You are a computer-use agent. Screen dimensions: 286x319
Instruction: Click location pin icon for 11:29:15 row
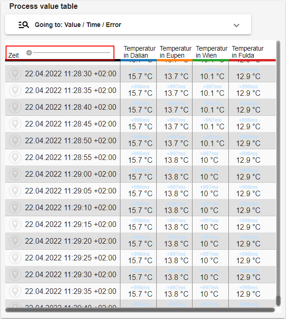[x=15, y=225]
